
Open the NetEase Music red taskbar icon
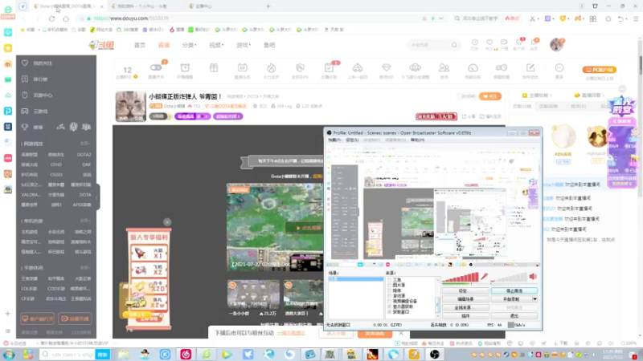pyautogui.click(x=186, y=355)
